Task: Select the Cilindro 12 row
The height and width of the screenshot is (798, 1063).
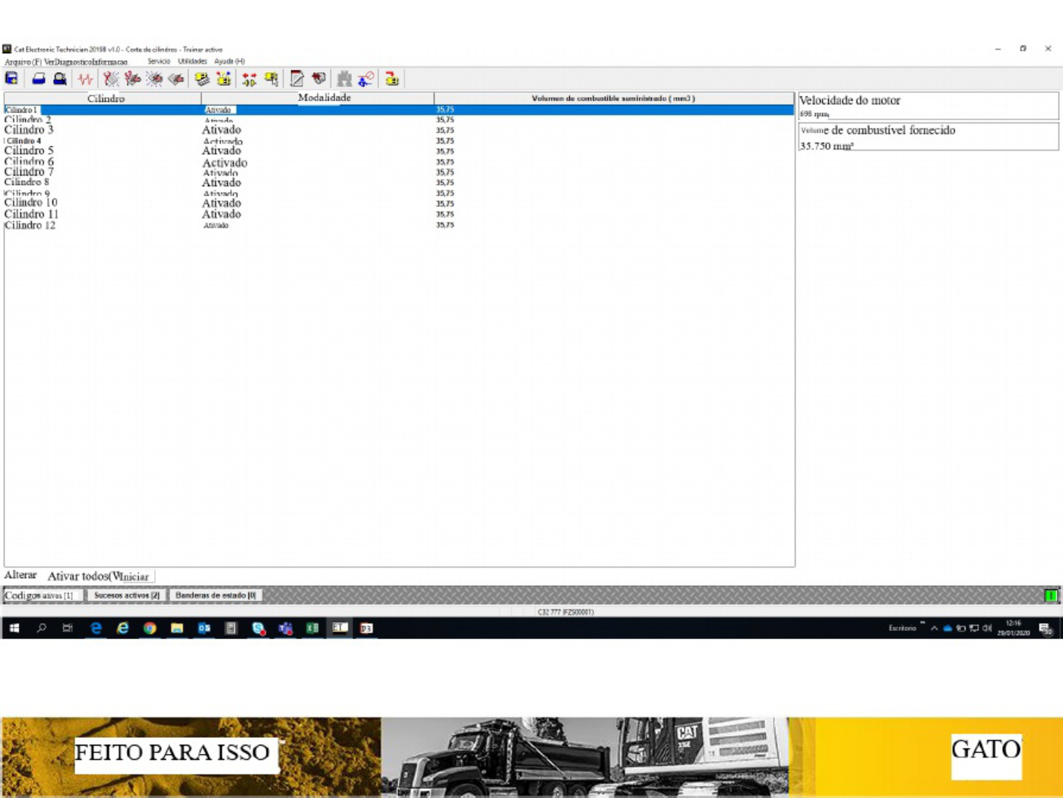Action: [x=399, y=225]
